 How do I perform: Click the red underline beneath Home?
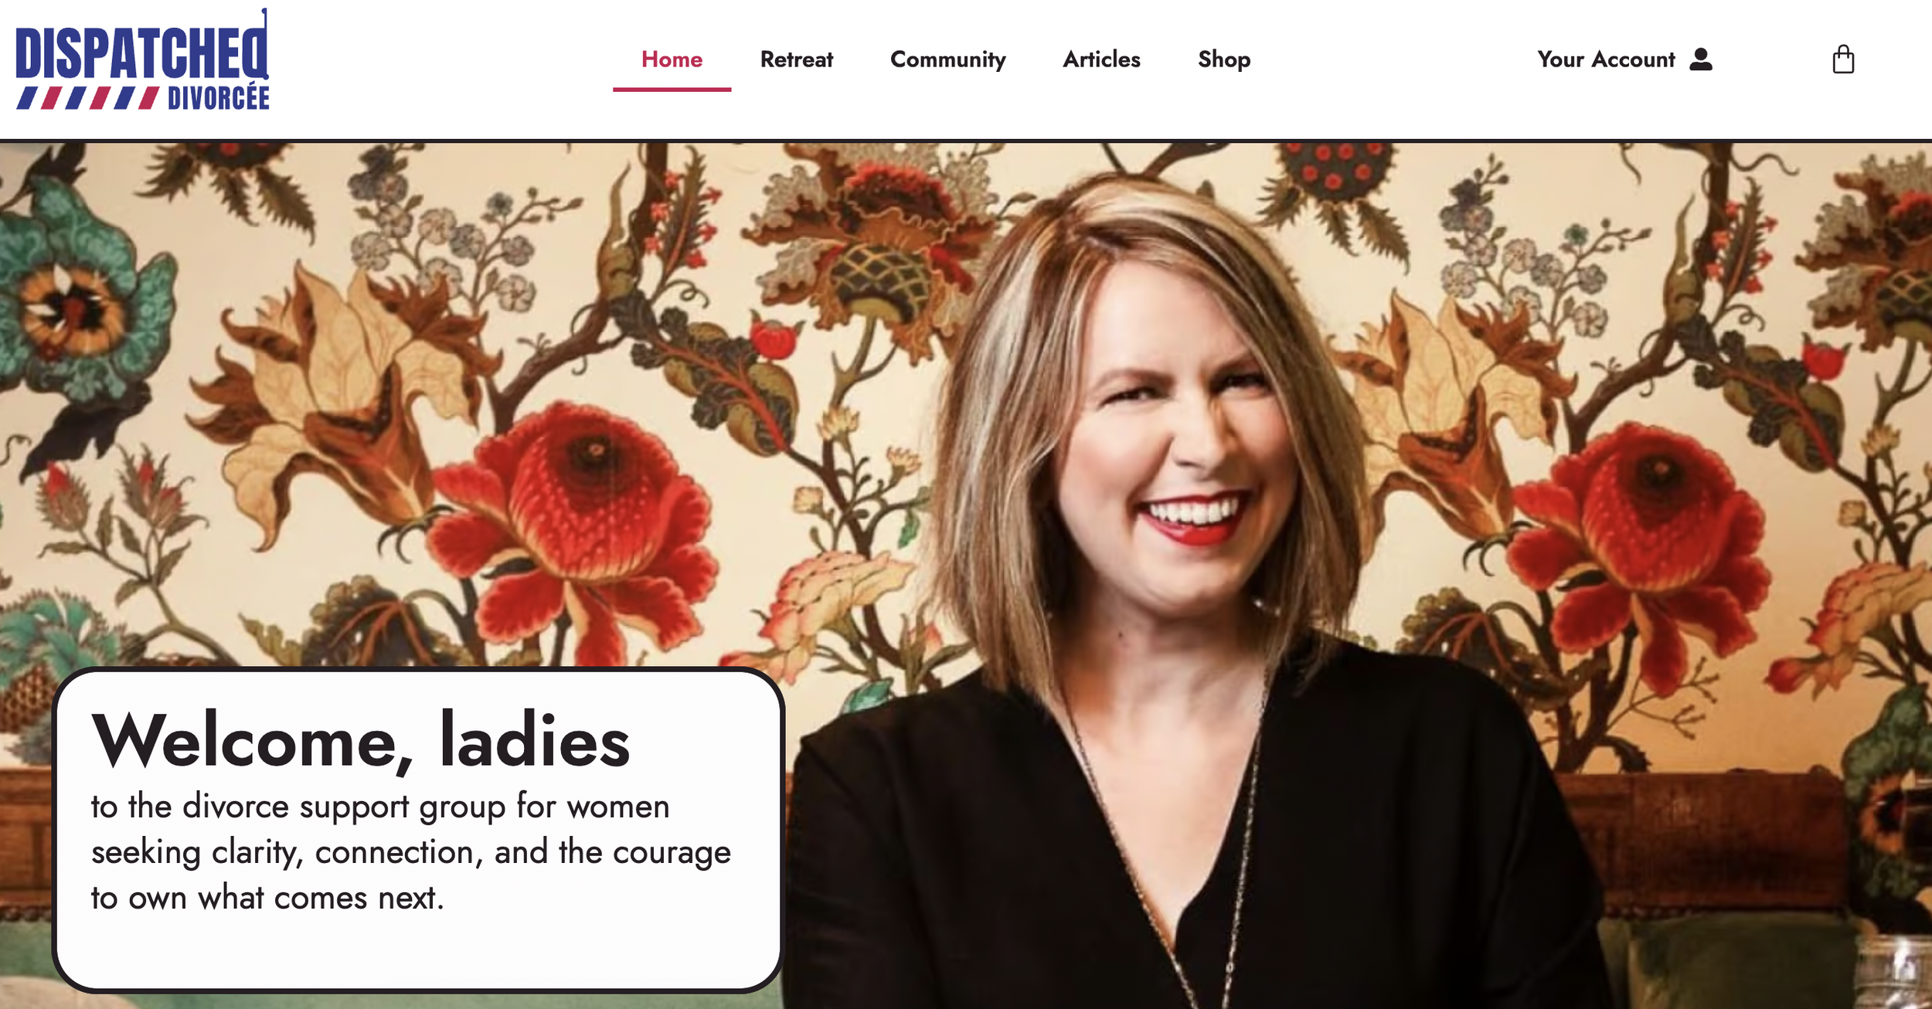coord(672,90)
